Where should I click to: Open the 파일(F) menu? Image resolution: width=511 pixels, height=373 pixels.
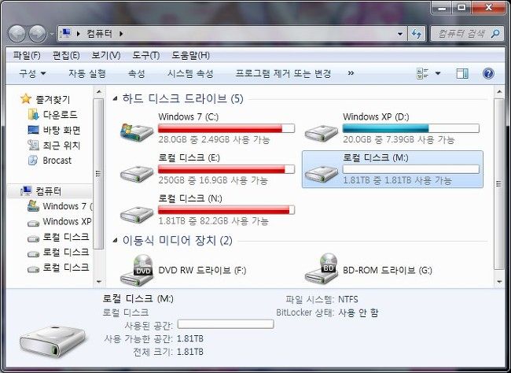[x=27, y=55]
